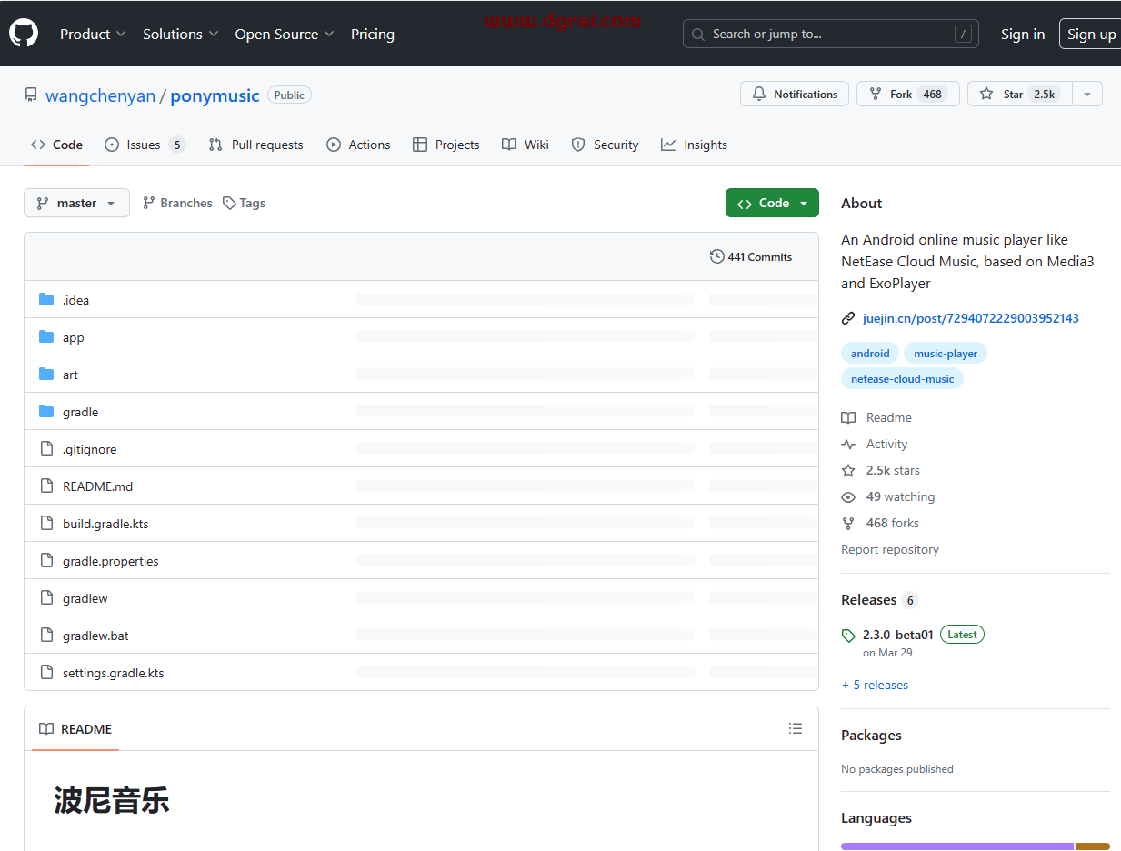The width and height of the screenshot is (1121, 851).
Task: Click the README.md file icon
Action: (46, 486)
